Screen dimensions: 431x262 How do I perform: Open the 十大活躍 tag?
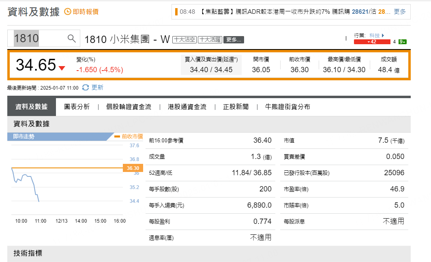click(x=210, y=40)
